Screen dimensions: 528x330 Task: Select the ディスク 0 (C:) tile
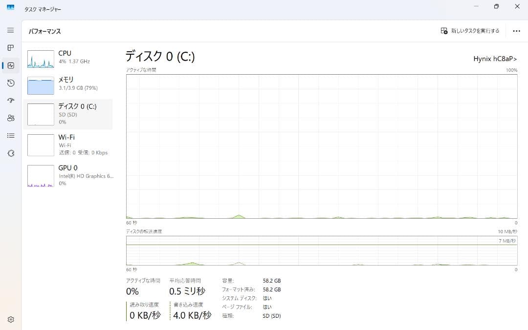pyautogui.click(x=68, y=114)
